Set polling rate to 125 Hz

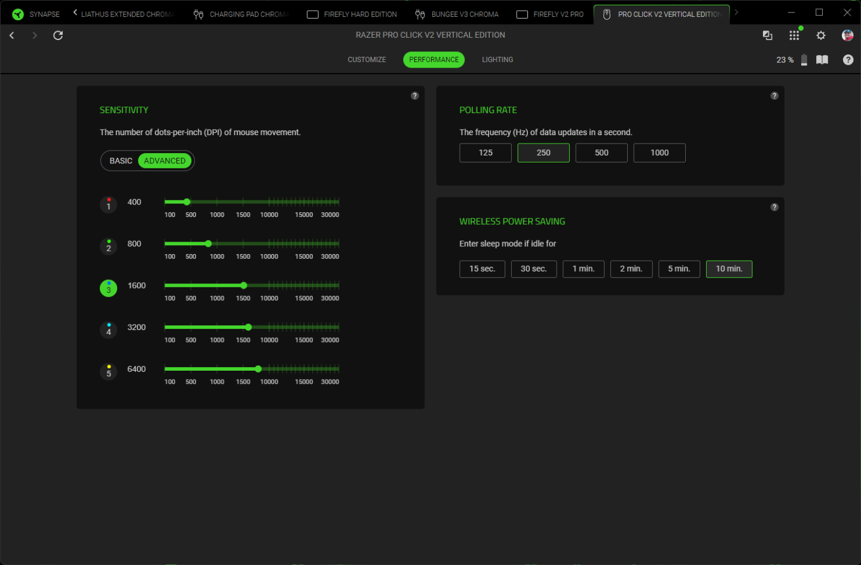486,153
